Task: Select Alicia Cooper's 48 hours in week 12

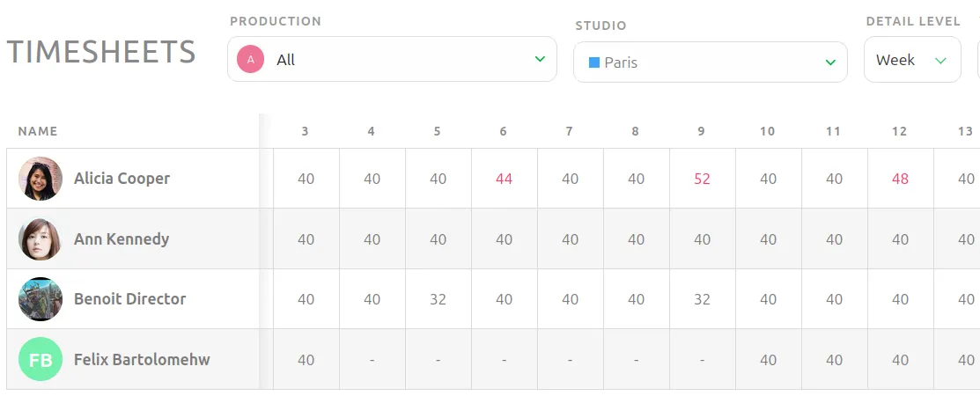Action: (x=900, y=179)
